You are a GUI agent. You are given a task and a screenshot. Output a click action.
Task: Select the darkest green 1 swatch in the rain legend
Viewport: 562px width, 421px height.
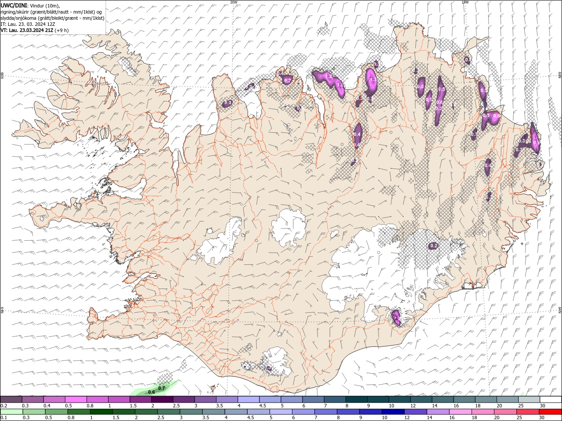[101, 412]
